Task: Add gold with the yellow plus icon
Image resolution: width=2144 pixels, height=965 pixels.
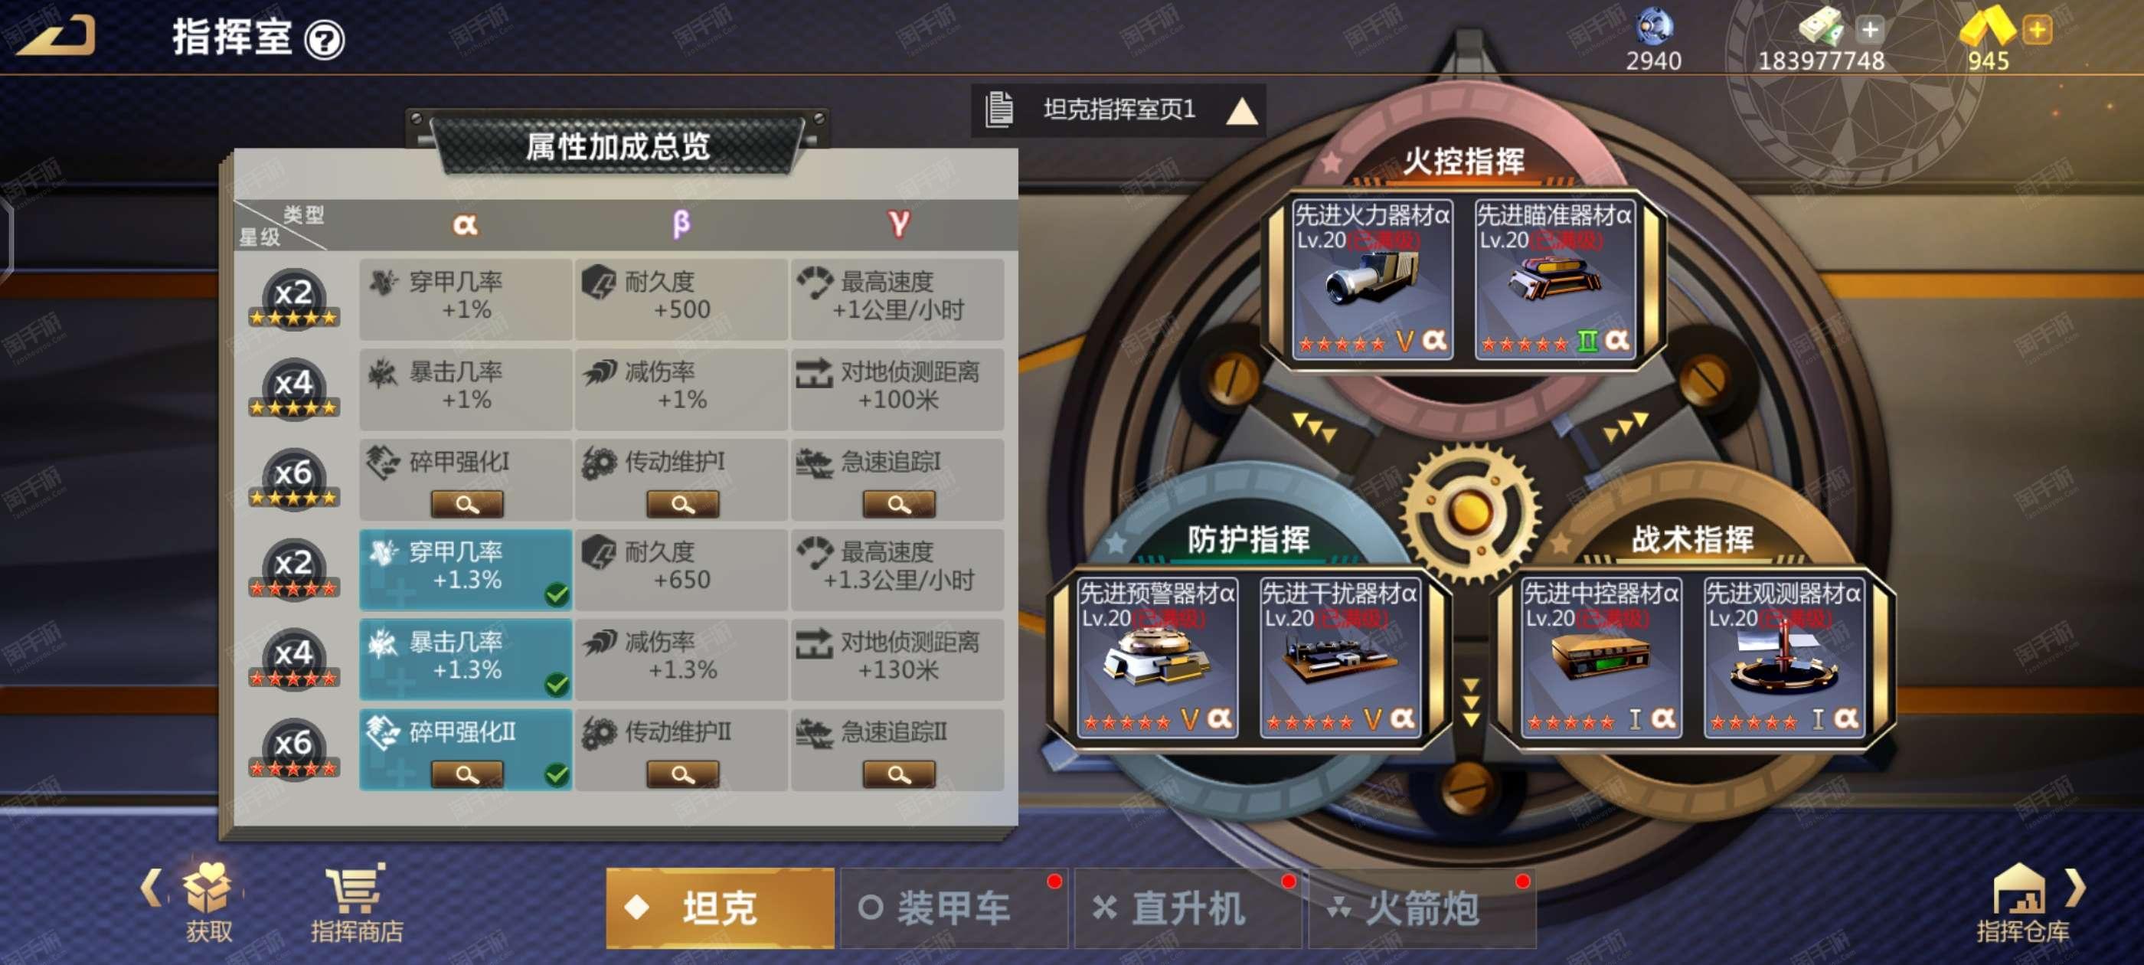Action: pos(2038,30)
